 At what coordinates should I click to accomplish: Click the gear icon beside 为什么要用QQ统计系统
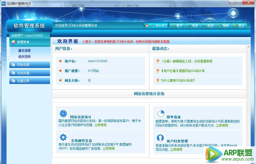tap(158, 80)
